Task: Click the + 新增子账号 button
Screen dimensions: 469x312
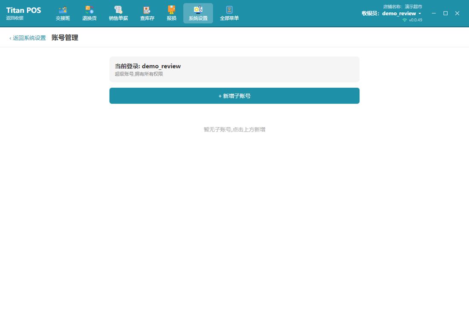Action: (234, 96)
